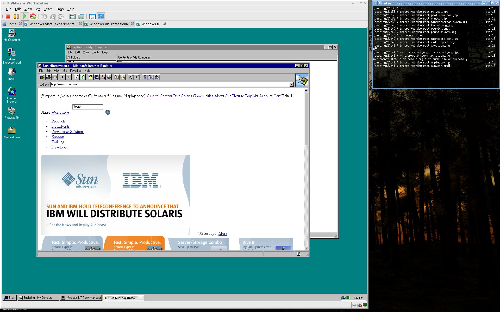Go forward with IE's right arrow button
The image size is (500, 312).
(68, 77)
